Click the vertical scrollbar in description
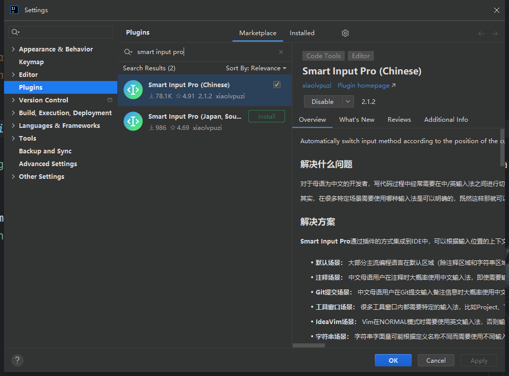Viewport: 509px width, 376px height. coord(502,147)
